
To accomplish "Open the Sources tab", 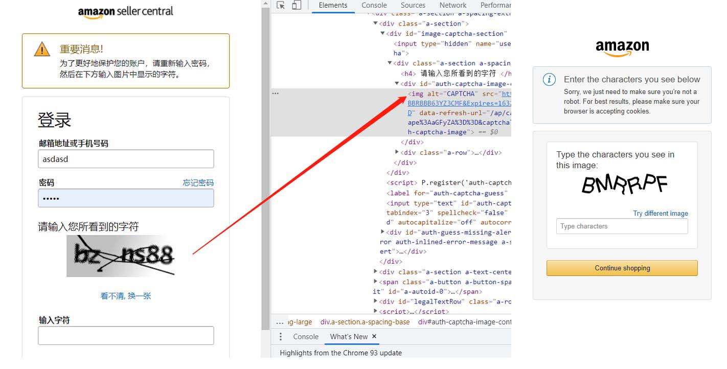I will [x=413, y=5].
